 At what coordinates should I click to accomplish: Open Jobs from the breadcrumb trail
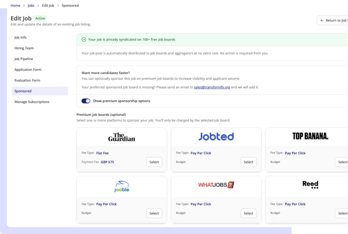(x=31, y=5)
